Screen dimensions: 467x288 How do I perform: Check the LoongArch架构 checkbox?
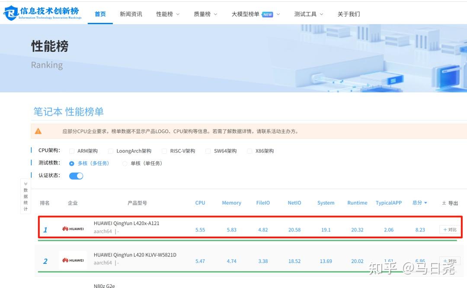[111, 151]
